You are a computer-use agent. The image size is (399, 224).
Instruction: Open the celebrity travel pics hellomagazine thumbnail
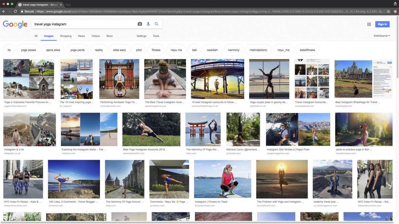332,179
